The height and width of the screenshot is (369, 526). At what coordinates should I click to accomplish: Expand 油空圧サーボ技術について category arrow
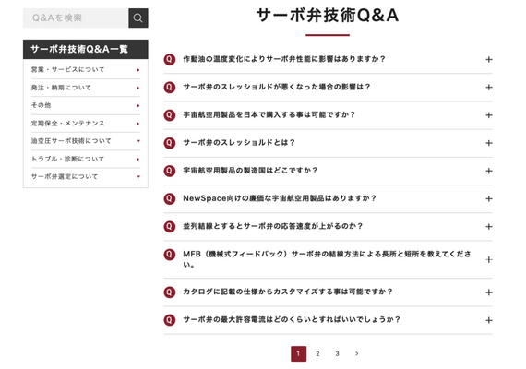[138, 141]
